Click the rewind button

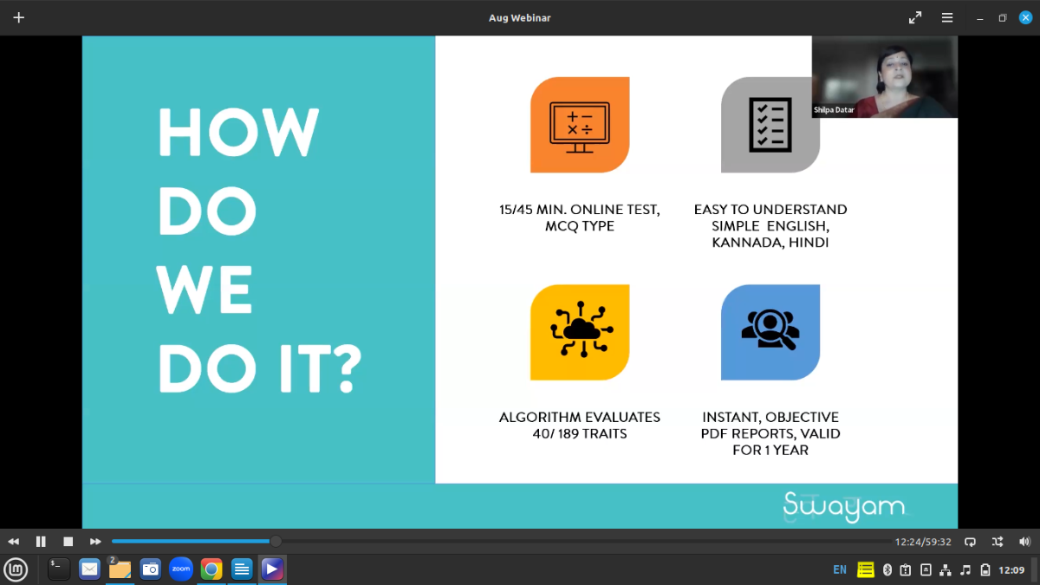click(x=14, y=542)
